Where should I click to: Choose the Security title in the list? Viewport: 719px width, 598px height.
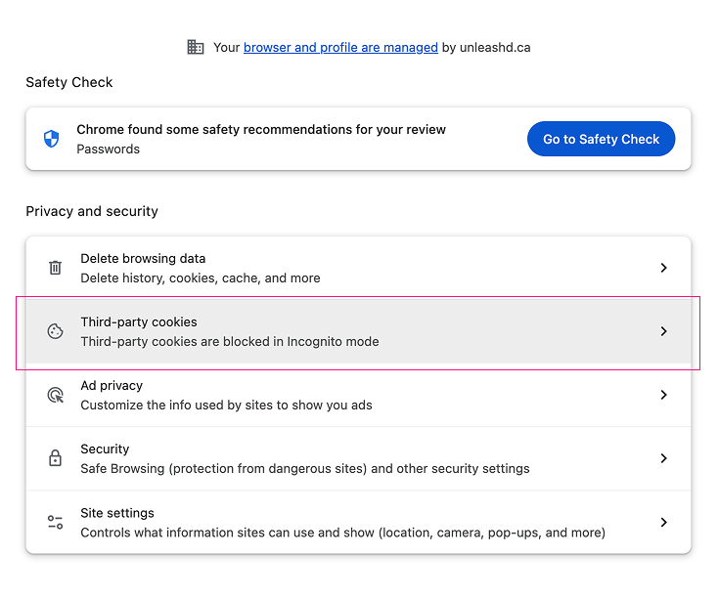pyautogui.click(x=105, y=448)
